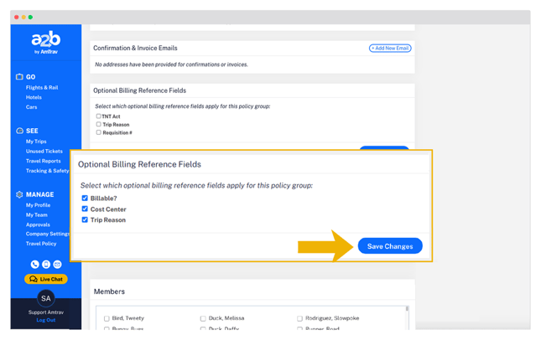Click the + Add New Email button

(x=390, y=49)
